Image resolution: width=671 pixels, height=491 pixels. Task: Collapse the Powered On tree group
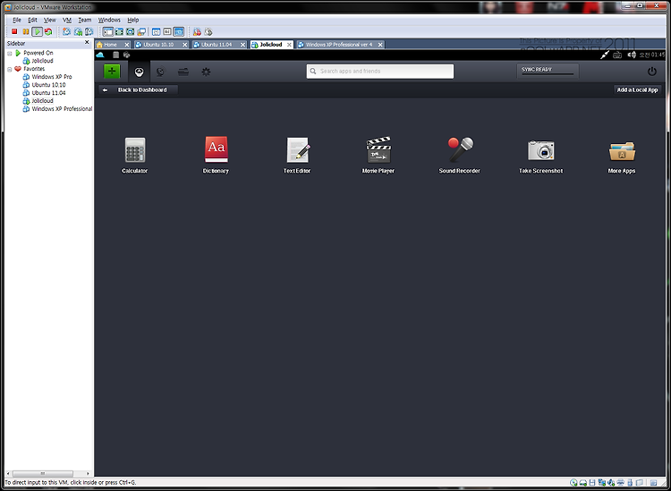coord(10,53)
